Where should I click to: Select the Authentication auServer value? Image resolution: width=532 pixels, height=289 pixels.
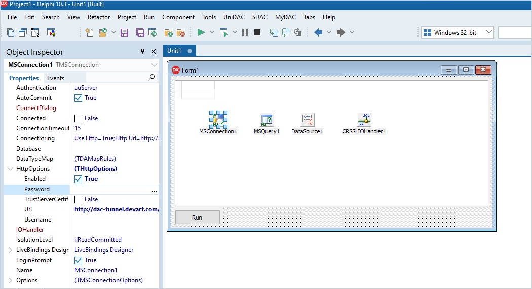86,88
